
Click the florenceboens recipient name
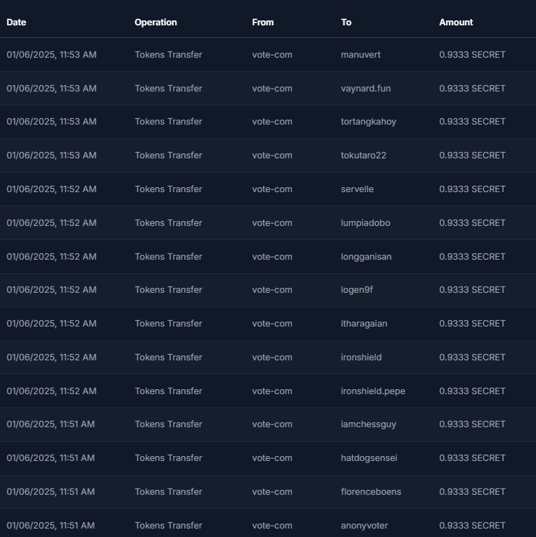[371, 492]
